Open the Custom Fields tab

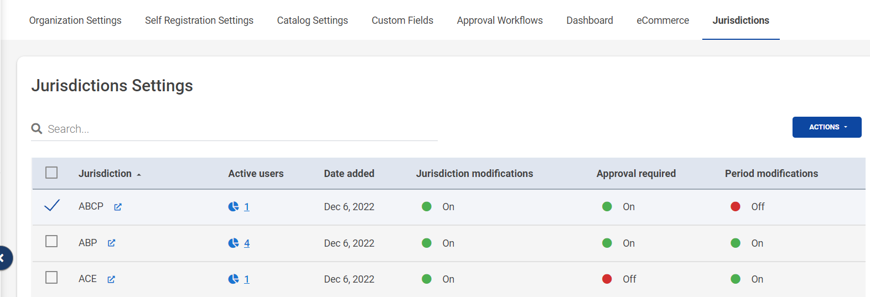pyautogui.click(x=402, y=20)
